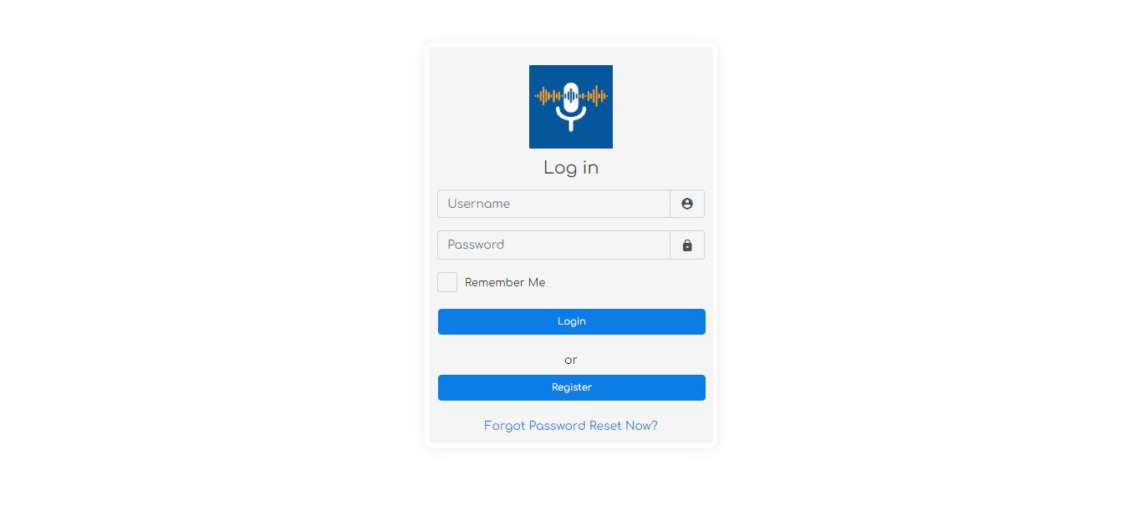The image size is (1142, 515).
Task: Open the Forgot Password Reset Now link
Action: [x=571, y=426]
